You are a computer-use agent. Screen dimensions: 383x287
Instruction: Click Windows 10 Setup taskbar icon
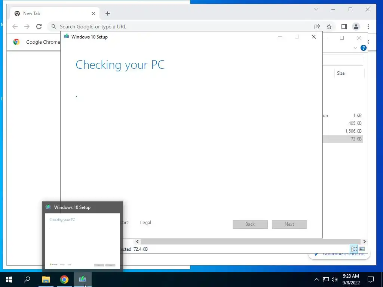(x=83, y=280)
